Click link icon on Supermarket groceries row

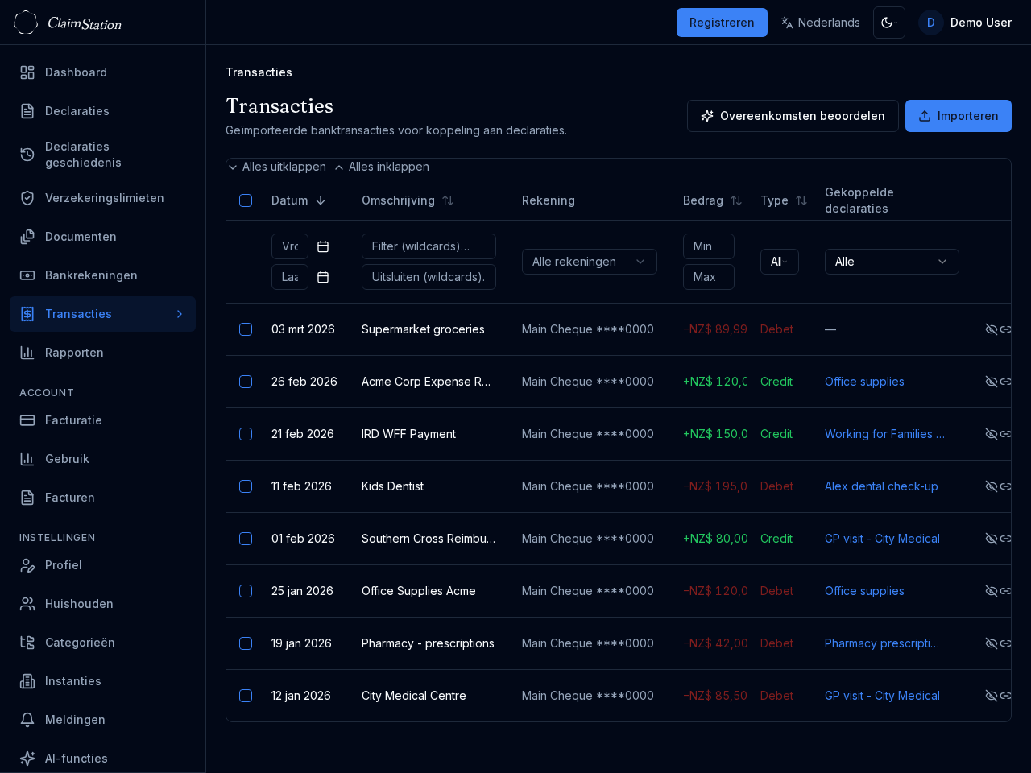1005,329
